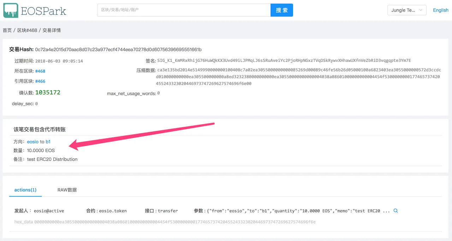
Task: Click the delay_sec label
Action: point(23,104)
